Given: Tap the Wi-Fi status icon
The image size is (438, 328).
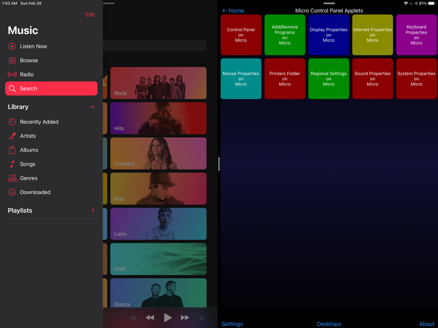Looking at the screenshot, I should click(406, 3).
